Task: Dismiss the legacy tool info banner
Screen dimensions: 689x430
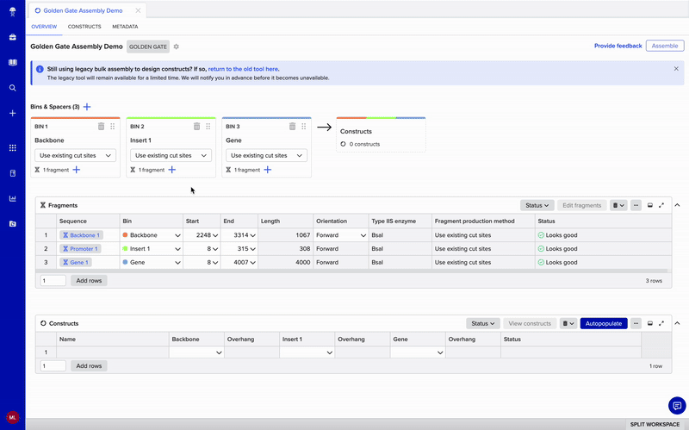Action: pos(676,68)
